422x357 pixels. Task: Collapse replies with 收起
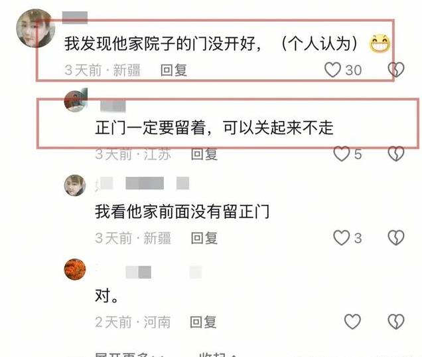pyautogui.click(x=218, y=354)
